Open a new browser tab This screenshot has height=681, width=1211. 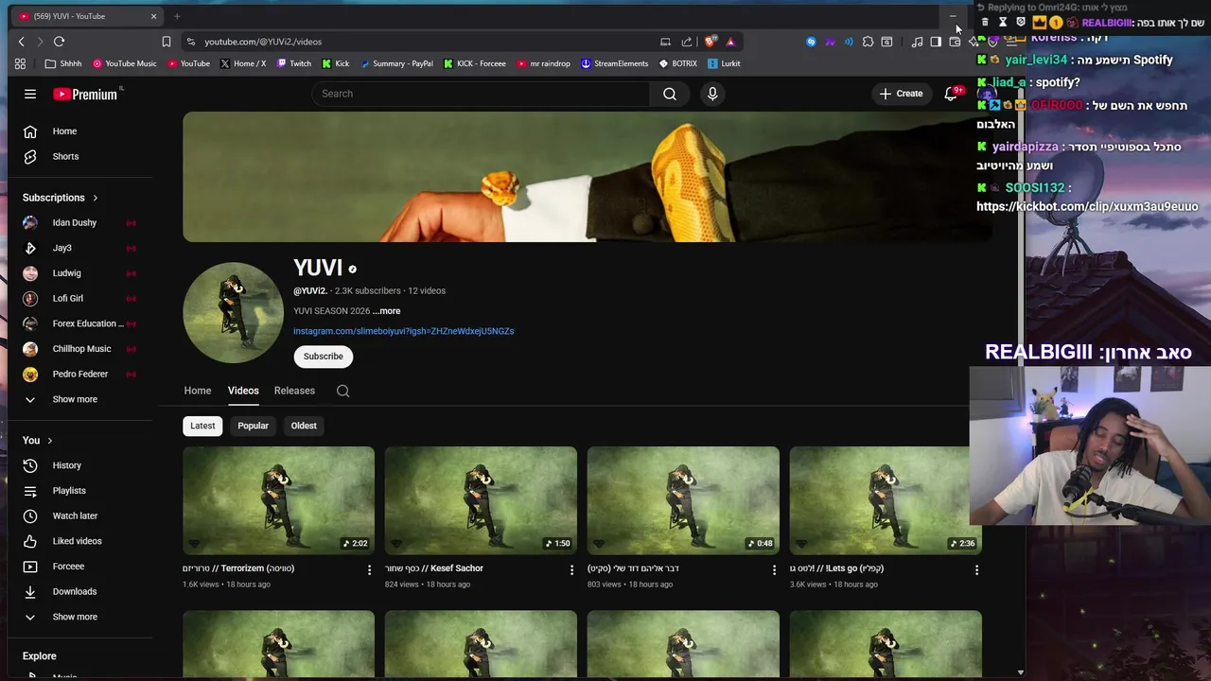[x=177, y=16]
